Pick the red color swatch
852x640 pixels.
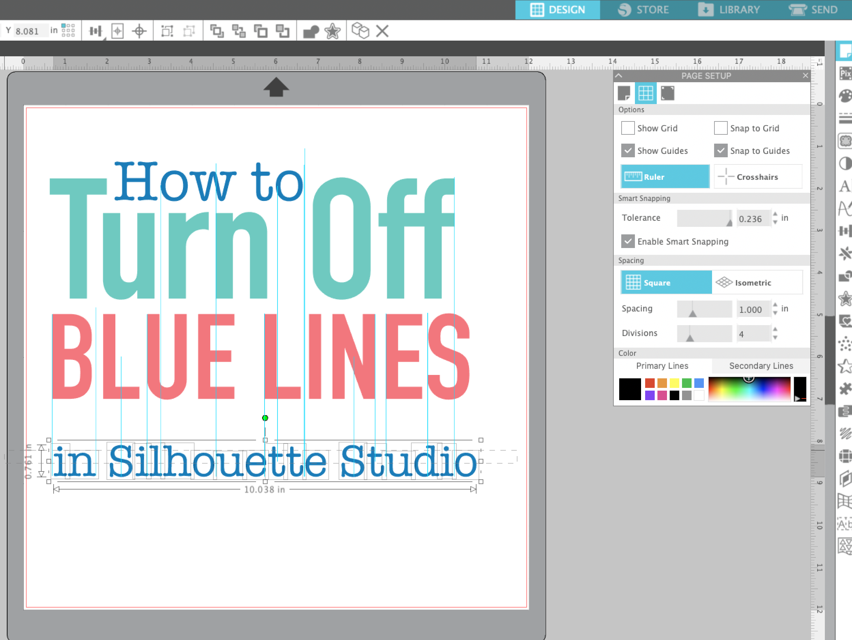650,383
